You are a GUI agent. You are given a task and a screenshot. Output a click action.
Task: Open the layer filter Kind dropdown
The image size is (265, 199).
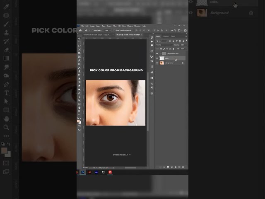click(162, 41)
